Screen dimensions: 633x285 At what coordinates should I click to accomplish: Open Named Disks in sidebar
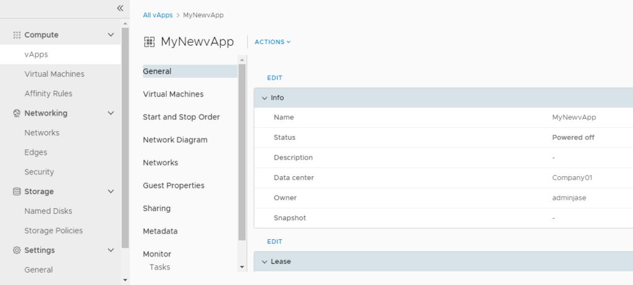coord(48,211)
